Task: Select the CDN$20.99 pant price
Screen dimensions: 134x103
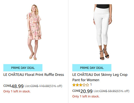Action: click(x=82, y=91)
